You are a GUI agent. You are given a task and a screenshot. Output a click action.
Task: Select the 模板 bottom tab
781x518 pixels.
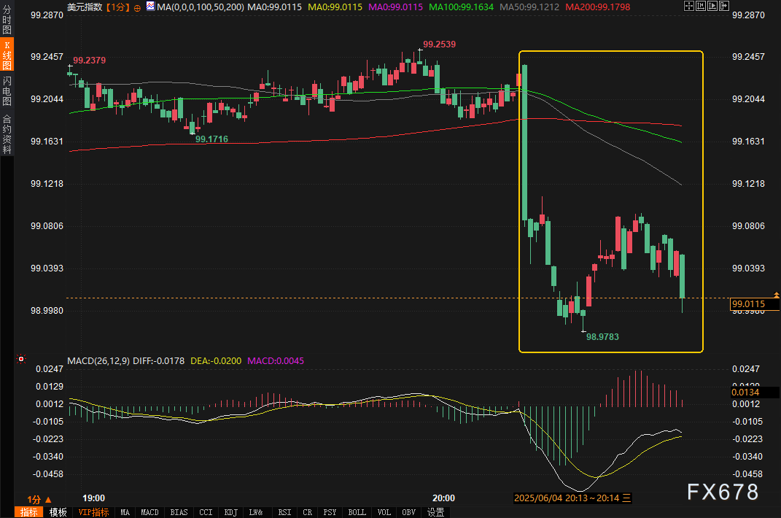pyautogui.click(x=58, y=512)
